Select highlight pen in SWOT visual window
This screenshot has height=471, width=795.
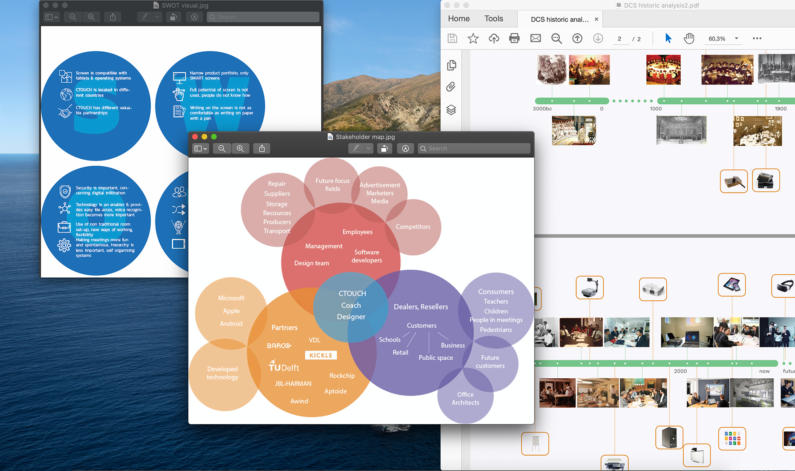[x=145, y=17]
